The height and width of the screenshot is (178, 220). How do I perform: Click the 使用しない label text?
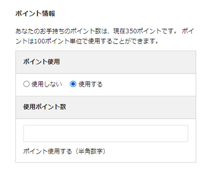point(47,84)
